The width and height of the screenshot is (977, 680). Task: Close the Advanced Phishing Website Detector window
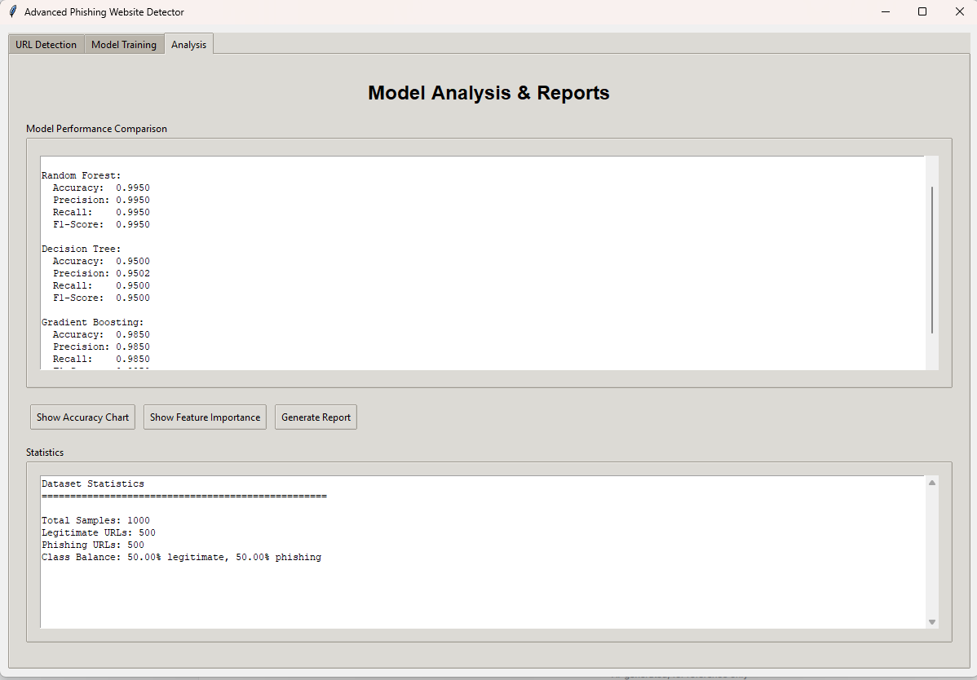click(x=959, y=12)
